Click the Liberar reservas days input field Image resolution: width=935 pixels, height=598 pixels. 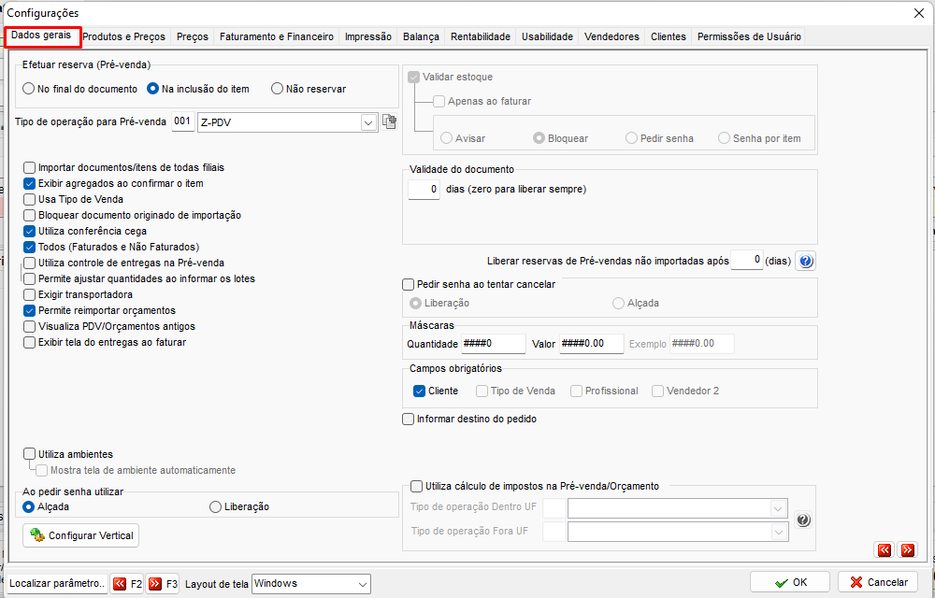pyautogui.click(x=746, y=261)
